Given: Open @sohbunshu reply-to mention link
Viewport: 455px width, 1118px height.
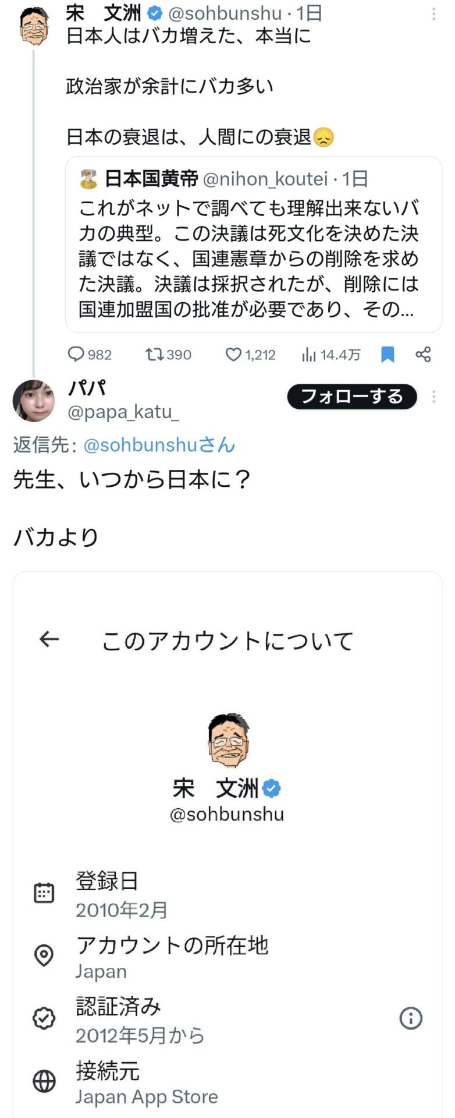Looking at the screenshot, I should [x=159, y=445].
